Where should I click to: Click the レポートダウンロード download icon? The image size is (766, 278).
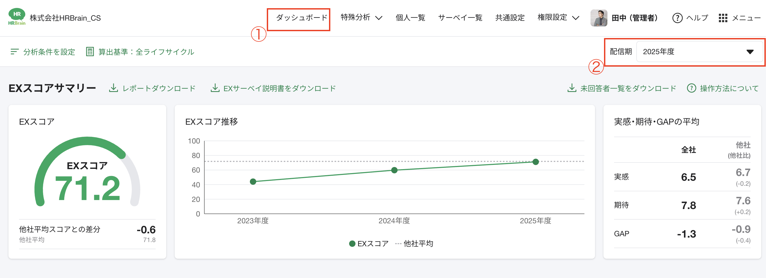point(114,88)
